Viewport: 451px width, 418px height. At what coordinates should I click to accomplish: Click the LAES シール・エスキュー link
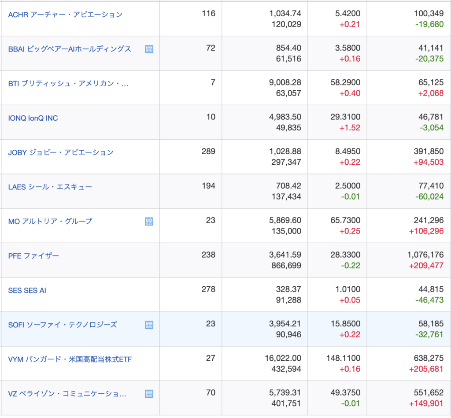click(x=50, y=187)
